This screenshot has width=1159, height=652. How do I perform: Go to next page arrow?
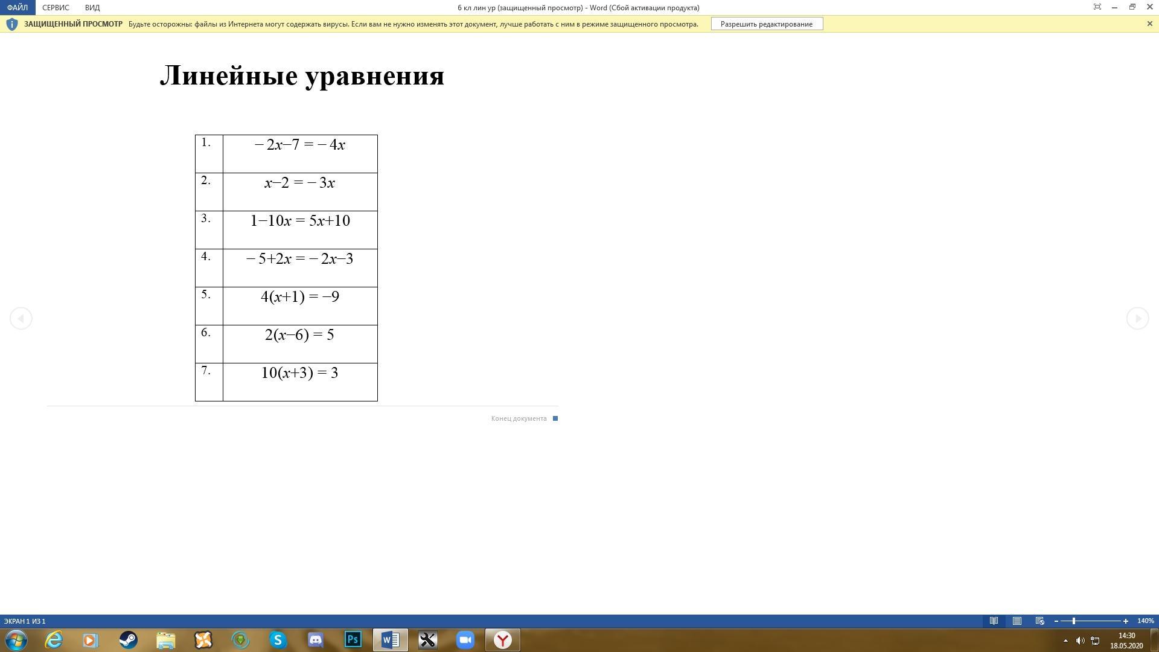pos(1137,318)
